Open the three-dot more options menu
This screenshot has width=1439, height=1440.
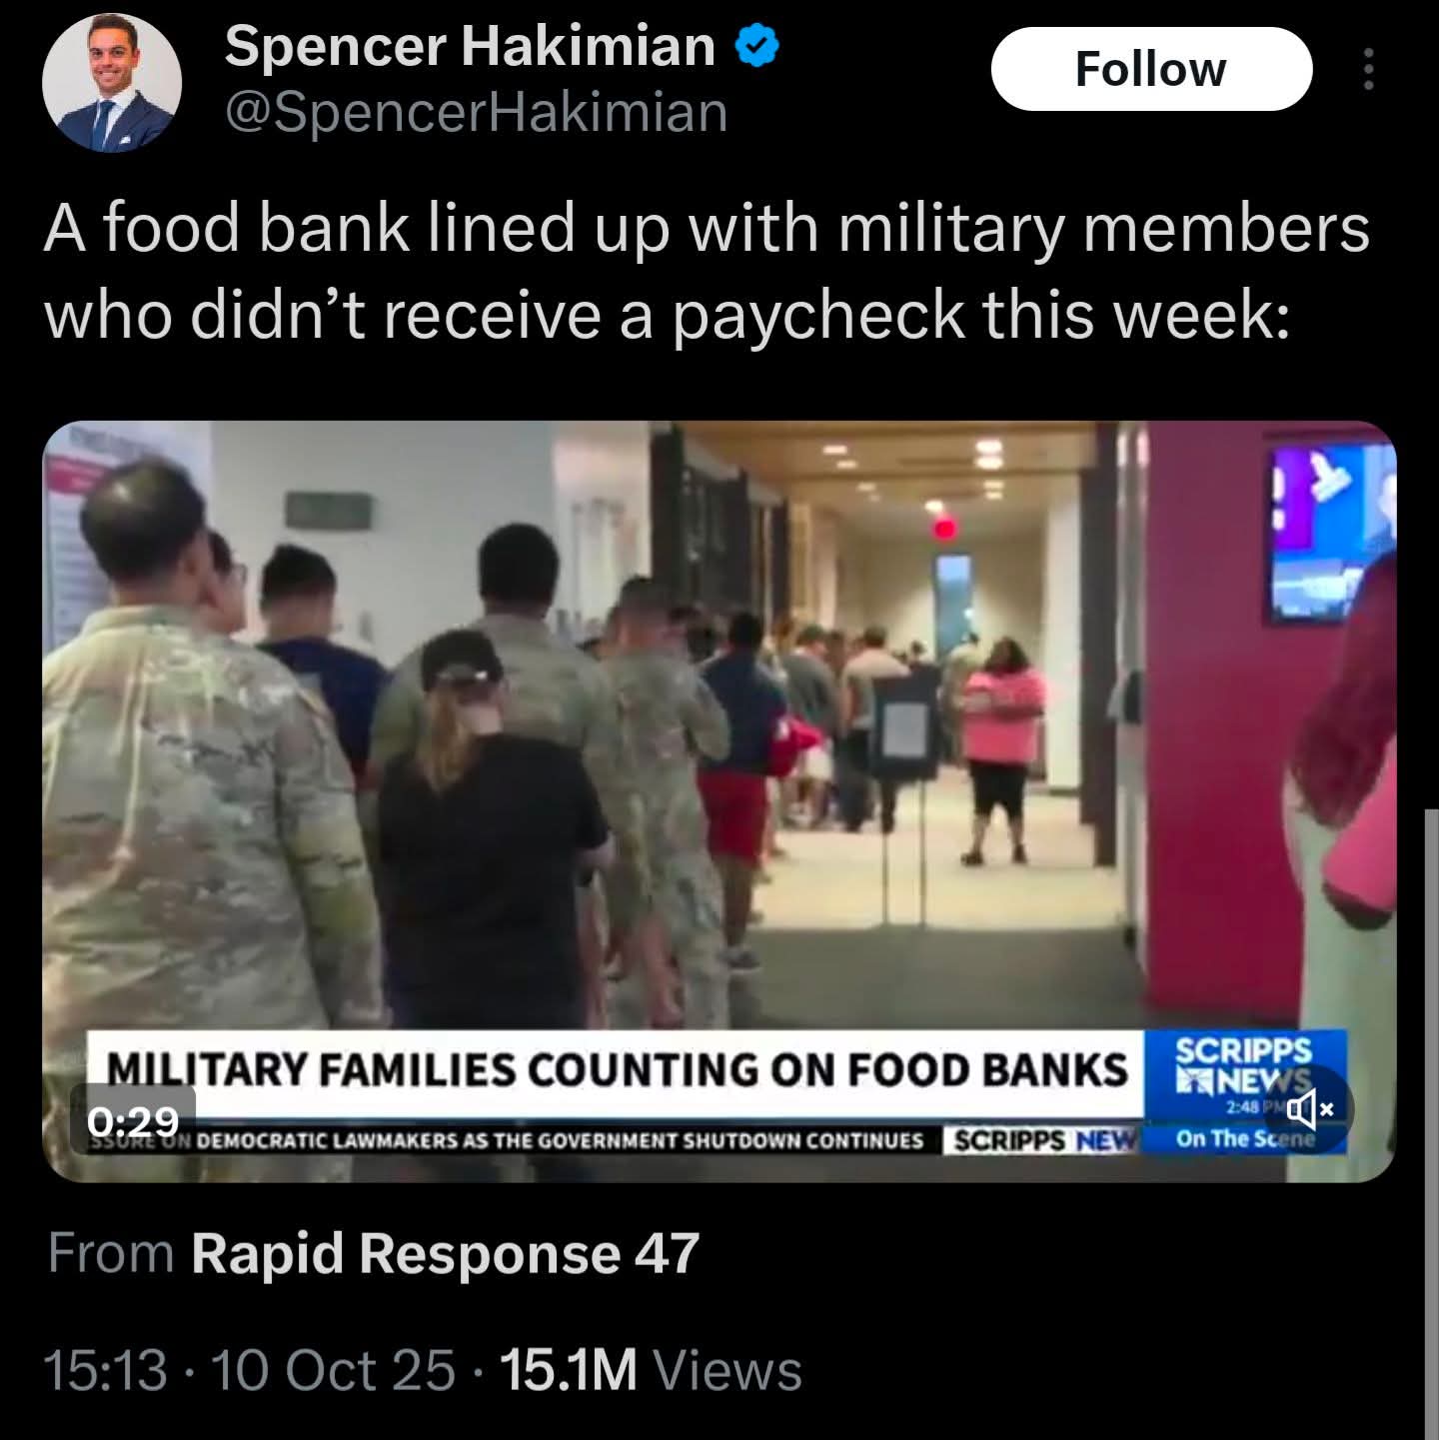pyautogui.click(x=1369, y=69)
